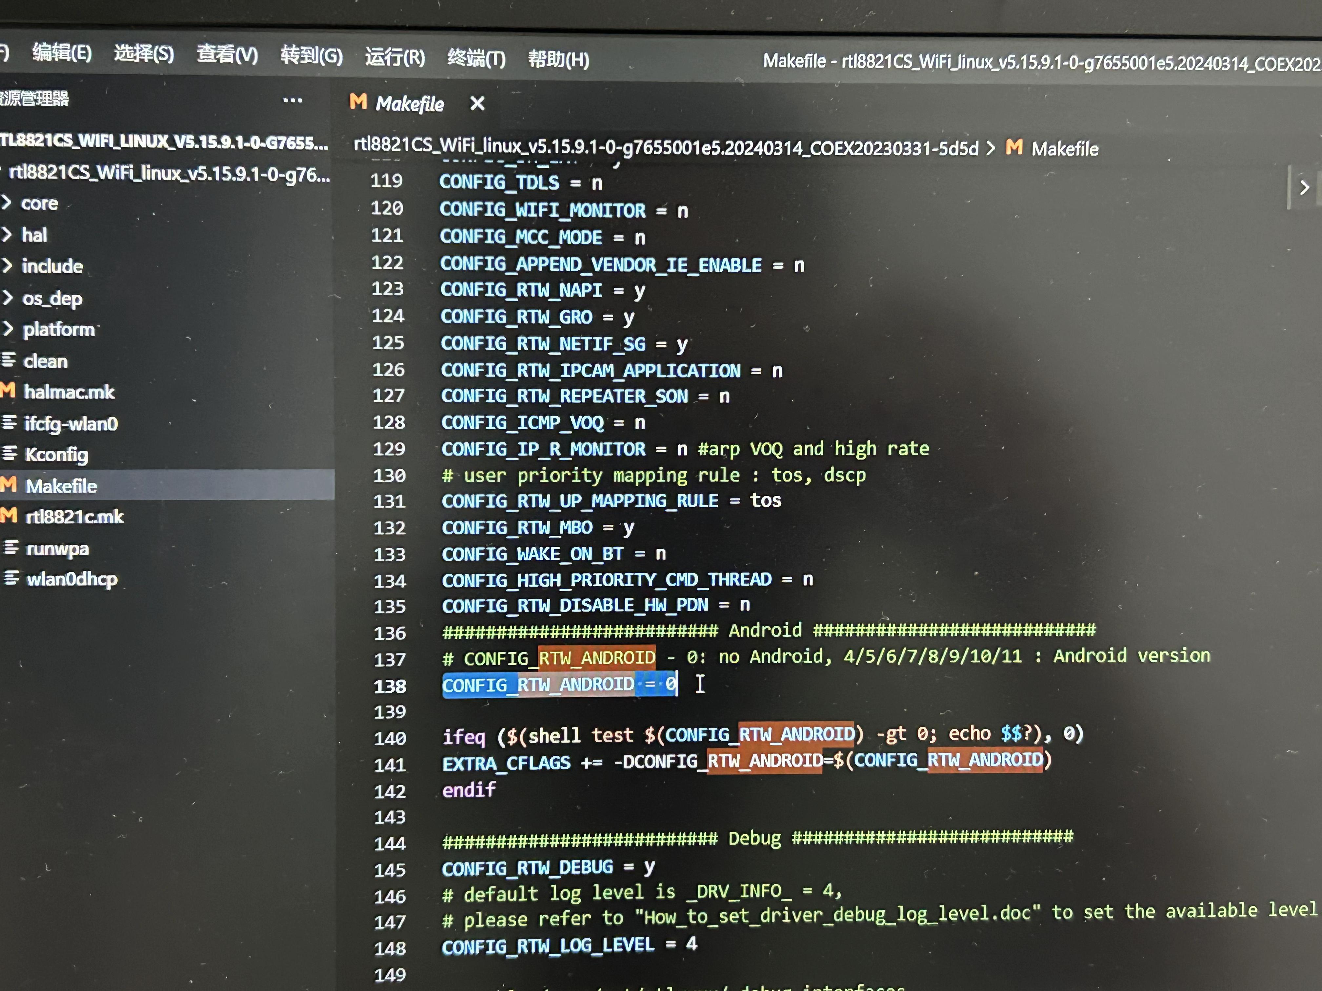
Task: Click the rtl8821c.mk file icon
Action: coord(9,515)
